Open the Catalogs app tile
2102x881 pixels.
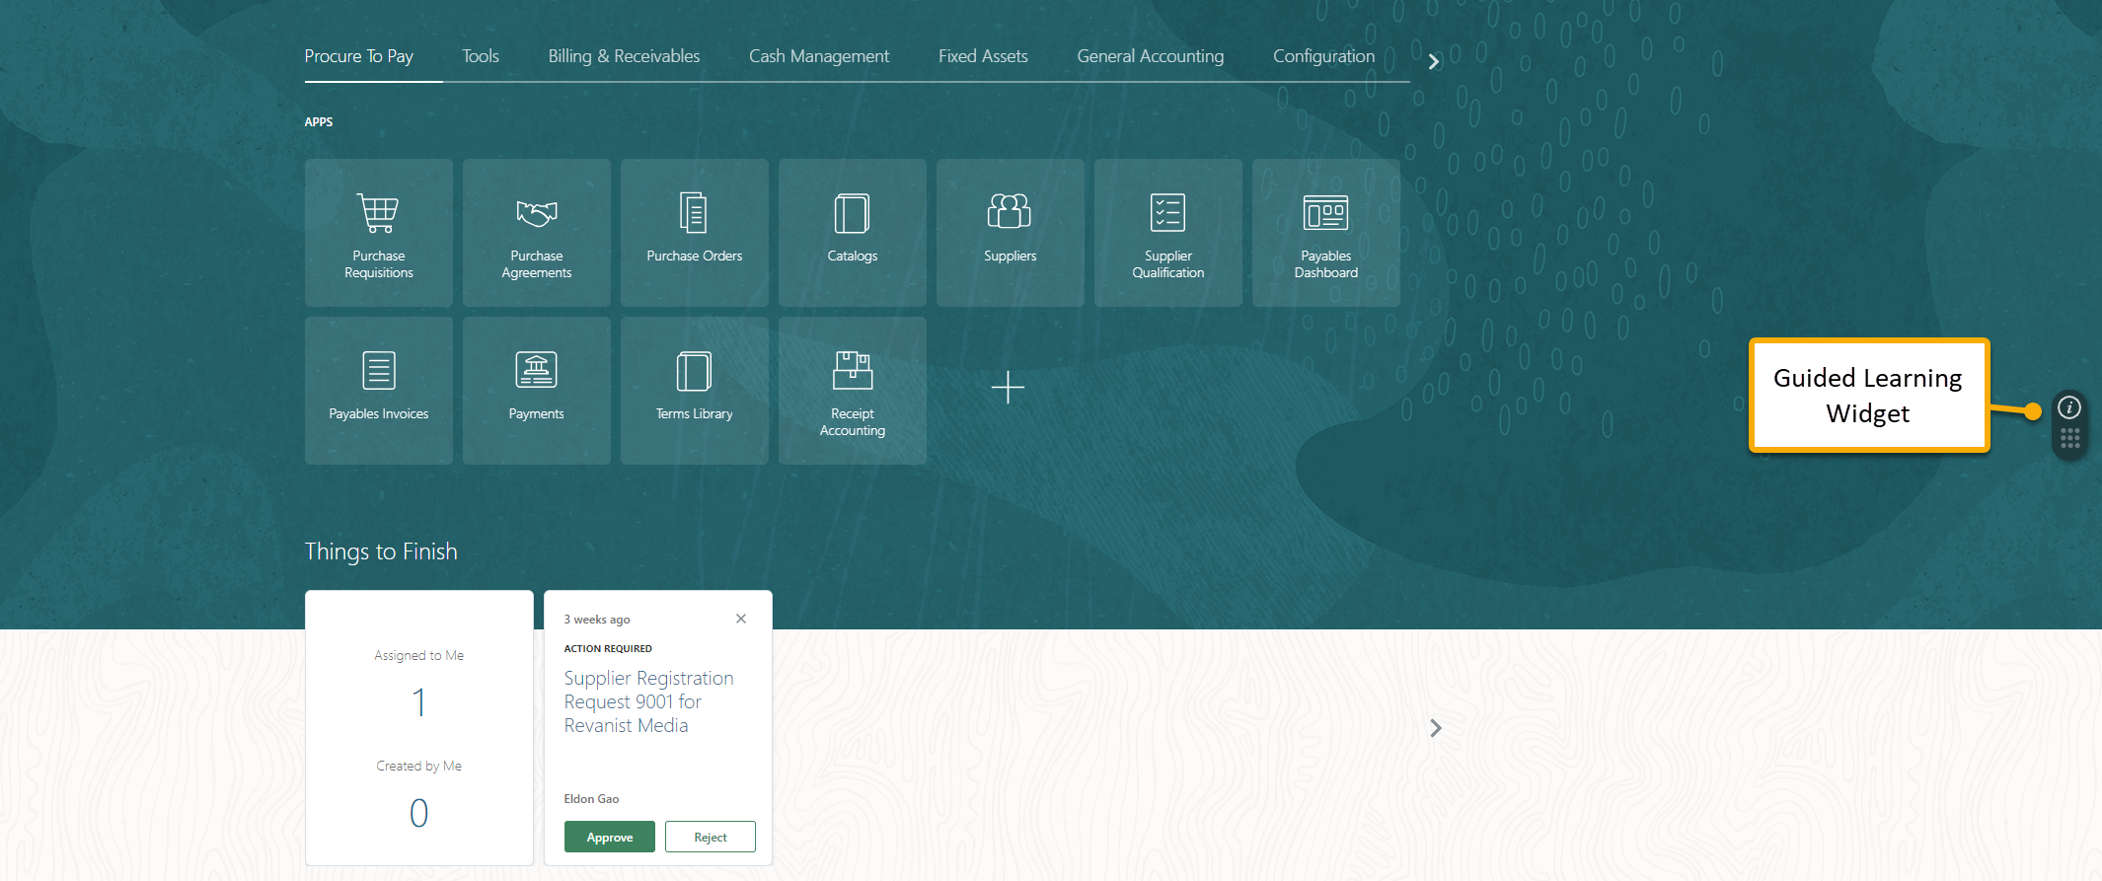[852, 233]
